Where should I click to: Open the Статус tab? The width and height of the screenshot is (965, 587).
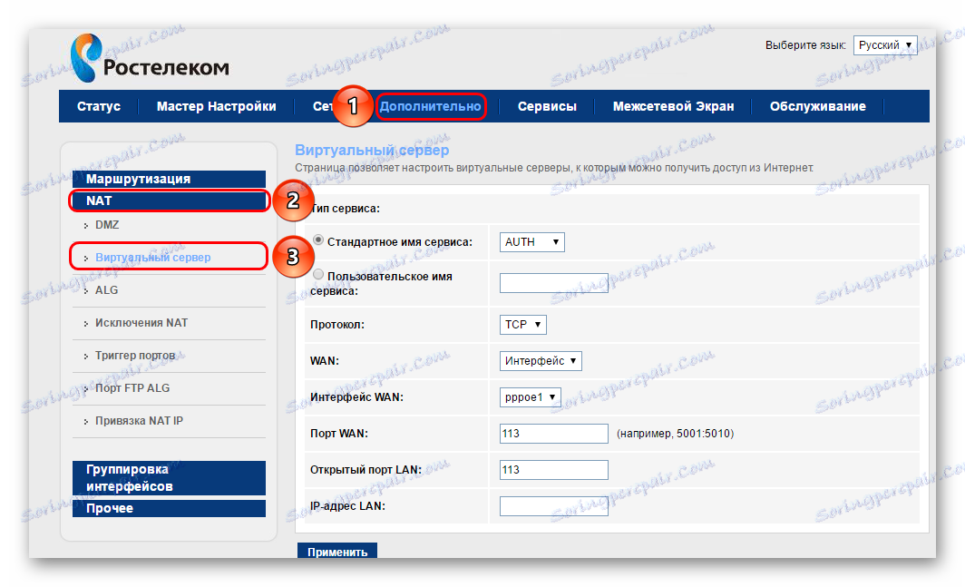[x=99, y=106]
